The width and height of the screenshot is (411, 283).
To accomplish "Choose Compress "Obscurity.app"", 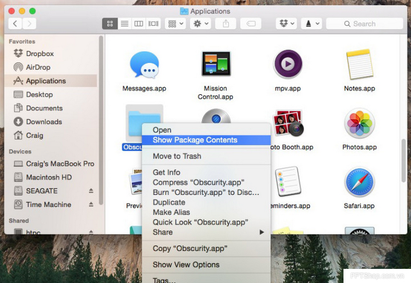I will point(206,182).
